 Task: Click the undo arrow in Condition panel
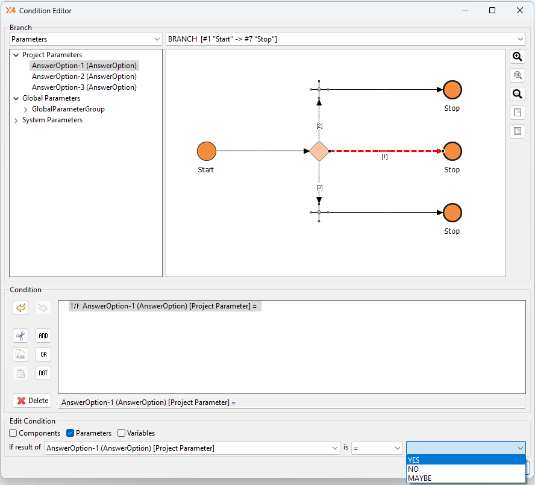(x=20, y=308)
